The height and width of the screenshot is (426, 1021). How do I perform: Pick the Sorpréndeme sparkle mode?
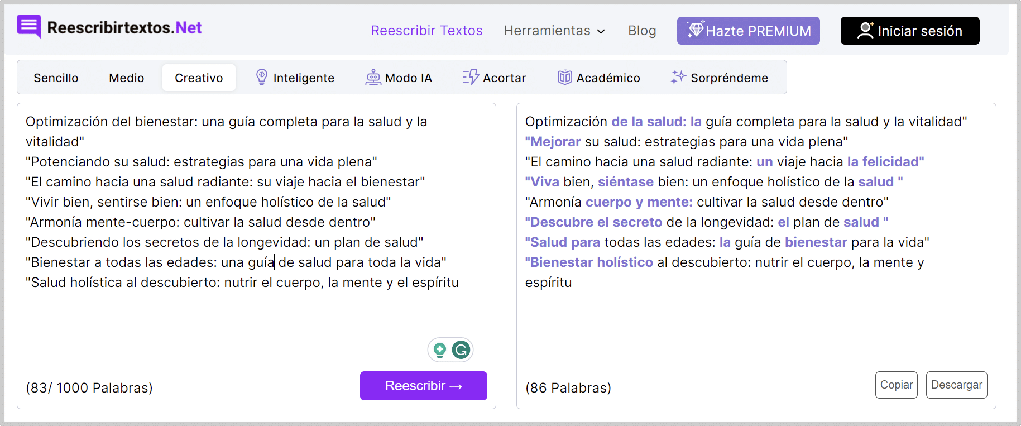(x=720, y=78)
